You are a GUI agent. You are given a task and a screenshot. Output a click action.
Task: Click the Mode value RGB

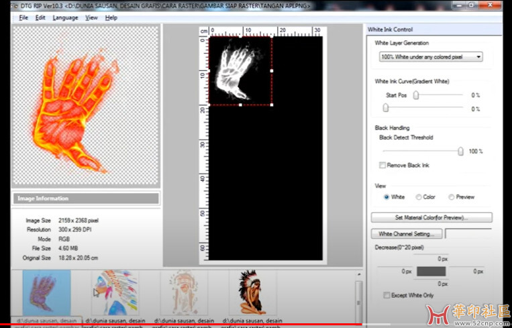click(x=64, y=239)
